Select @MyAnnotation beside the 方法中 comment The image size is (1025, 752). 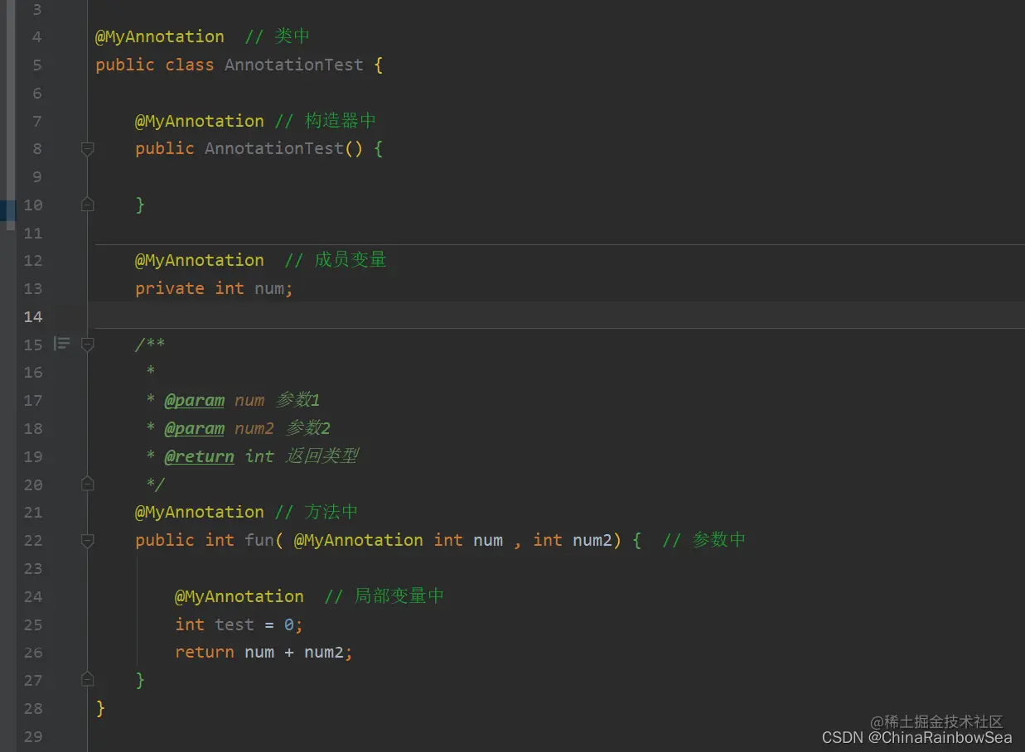pyautogui.click(x=200, y=512)
